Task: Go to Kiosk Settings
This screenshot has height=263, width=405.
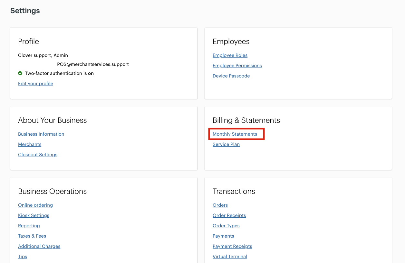Action: pos(34,215)
